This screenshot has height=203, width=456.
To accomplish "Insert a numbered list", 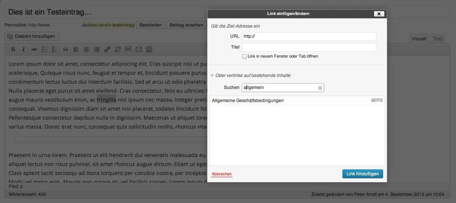I will [x=55, y=49].
